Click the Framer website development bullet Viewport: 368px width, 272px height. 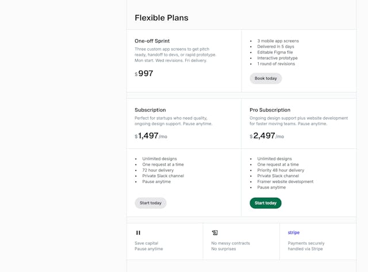[x=285, y=182]
